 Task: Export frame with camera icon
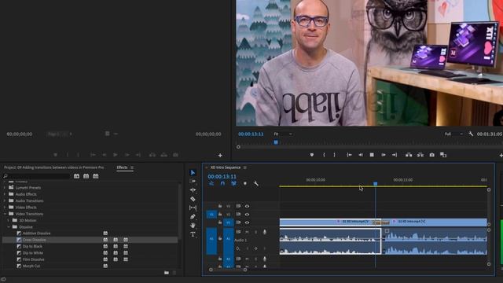[x=431, y=155]
